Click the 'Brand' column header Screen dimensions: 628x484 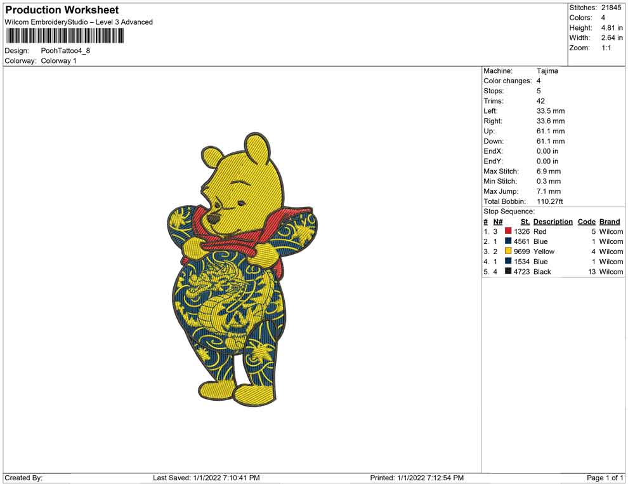[610, 222]
